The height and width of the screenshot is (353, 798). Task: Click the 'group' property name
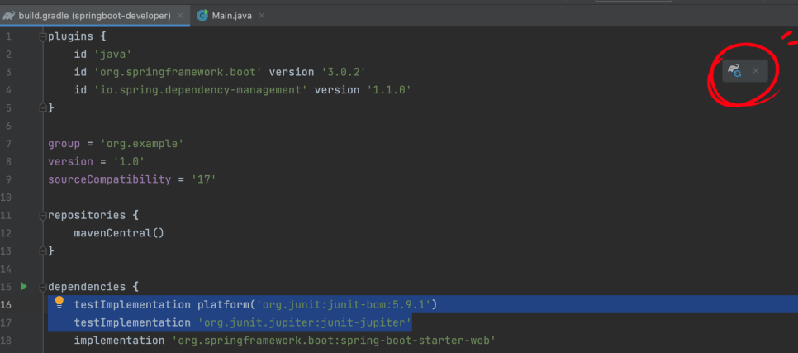click(64, 144)
